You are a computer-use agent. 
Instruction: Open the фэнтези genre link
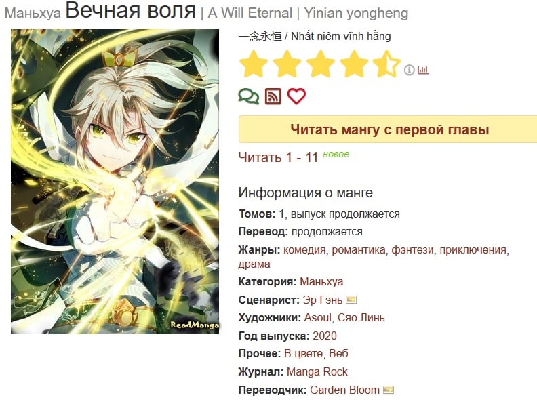[x=412, y=250]
